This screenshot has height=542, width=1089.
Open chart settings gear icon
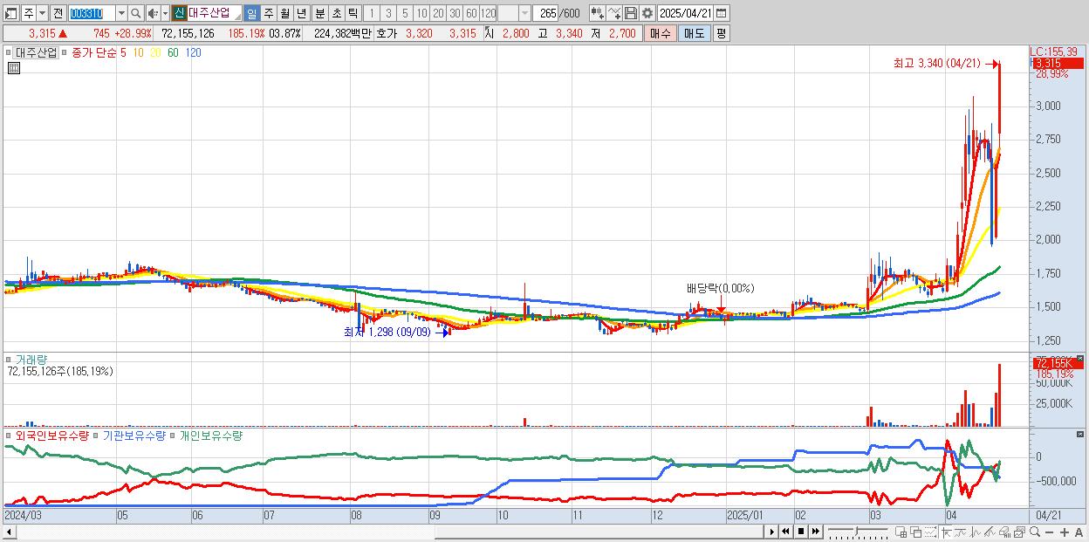point(647,13)
